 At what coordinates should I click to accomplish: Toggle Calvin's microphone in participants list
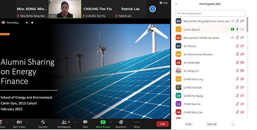coord(237,29)
